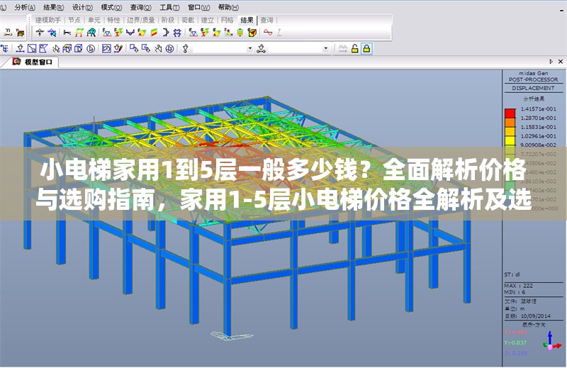The height and width of the screenshot is (368, 567).
Task: Click the open padlock icon in toolbar
Action: tap(354, 48)
